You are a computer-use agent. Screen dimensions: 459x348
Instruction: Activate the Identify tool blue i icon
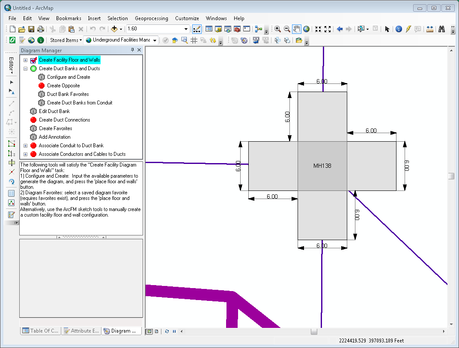pyautogui.click(x=399, y=29)
